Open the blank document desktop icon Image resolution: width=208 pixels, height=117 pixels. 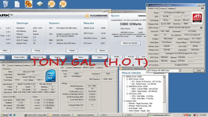click(17, 4)
